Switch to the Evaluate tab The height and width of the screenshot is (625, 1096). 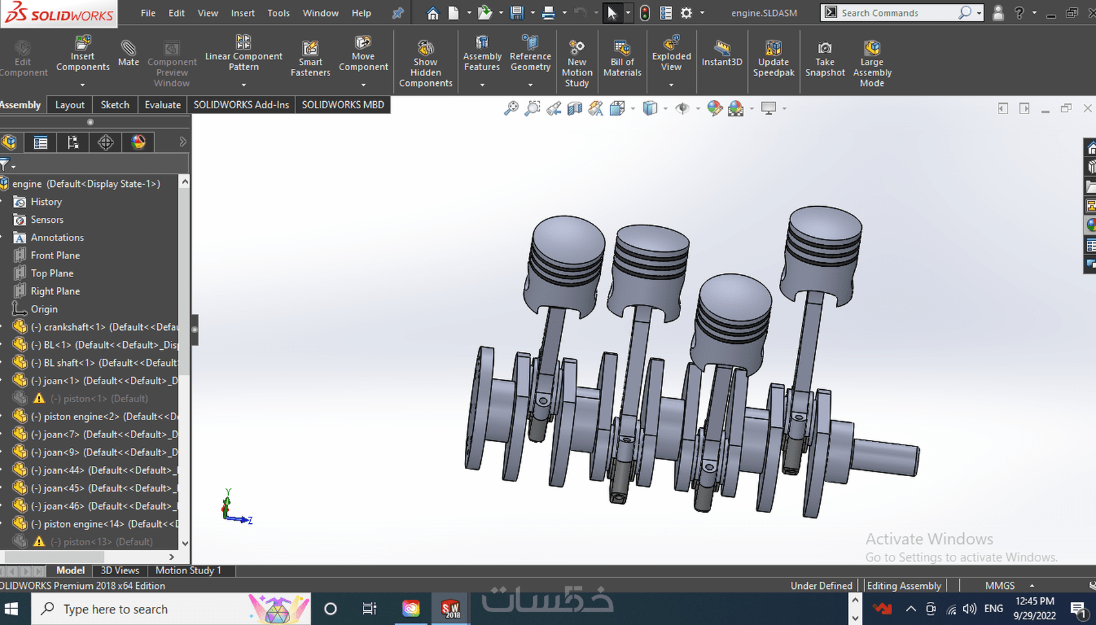[162, 105]
